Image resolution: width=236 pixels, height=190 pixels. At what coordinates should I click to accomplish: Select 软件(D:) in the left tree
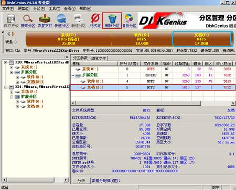(35, 77)
